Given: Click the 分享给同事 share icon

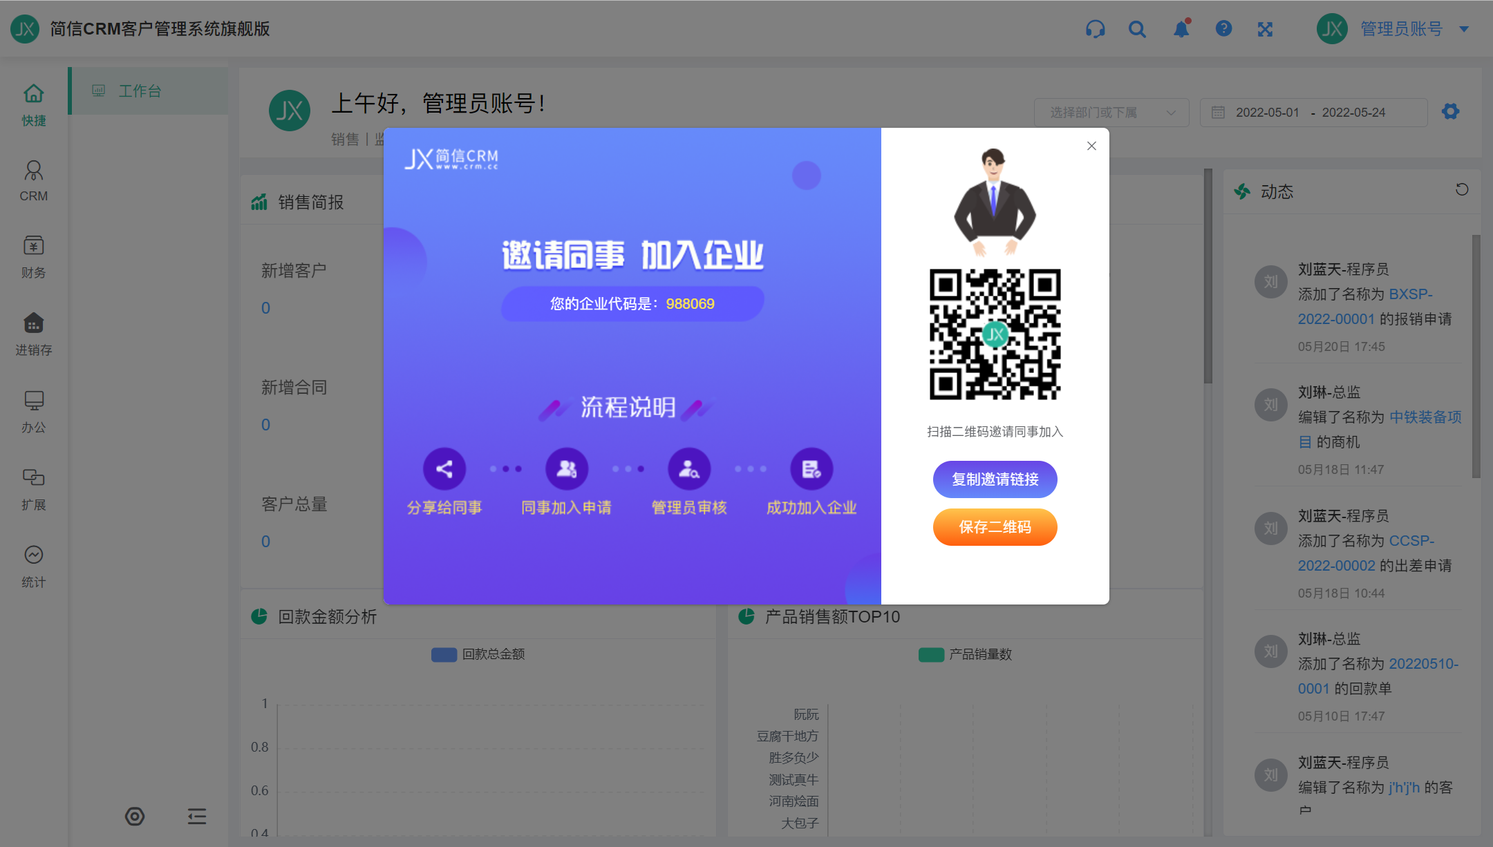Looking at the screenshot, I should (x=444, y=469).
